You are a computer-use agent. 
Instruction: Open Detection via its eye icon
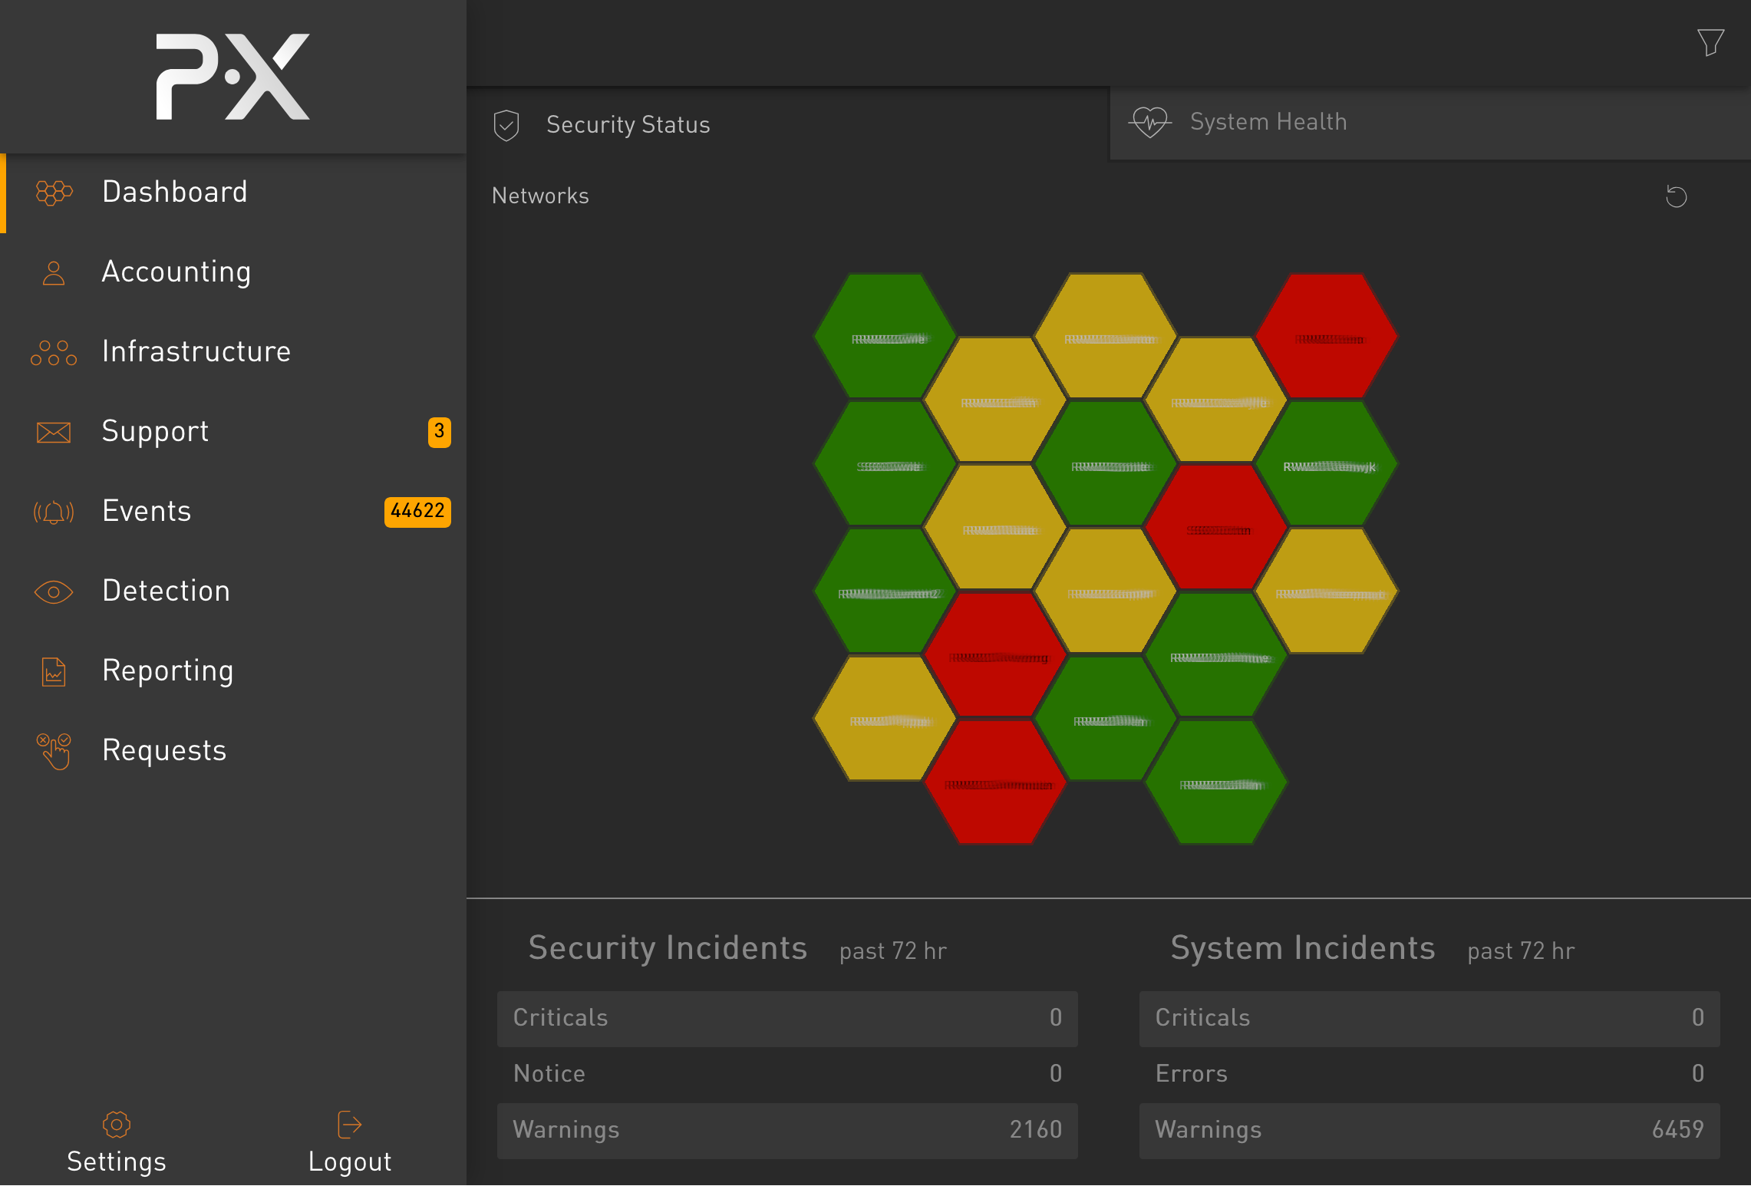(x=54, y=591)
